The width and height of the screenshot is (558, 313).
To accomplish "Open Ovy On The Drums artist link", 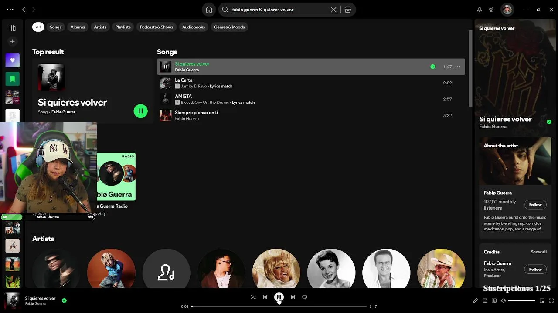I will tap(211, 103).
